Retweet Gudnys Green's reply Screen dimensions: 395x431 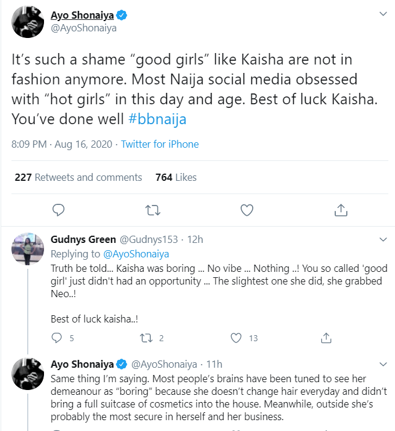(x=147, y=338)
